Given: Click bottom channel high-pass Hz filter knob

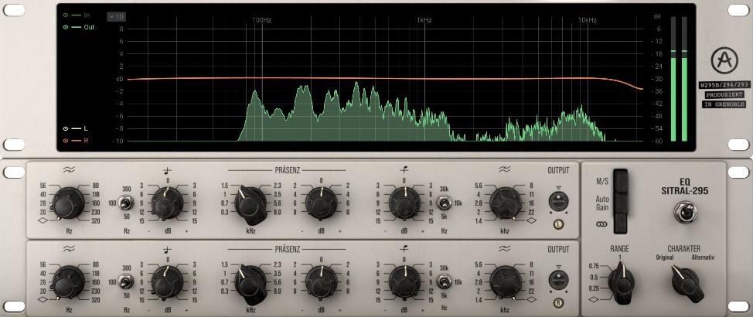Looking at the screenshot, I should point(68,282).
